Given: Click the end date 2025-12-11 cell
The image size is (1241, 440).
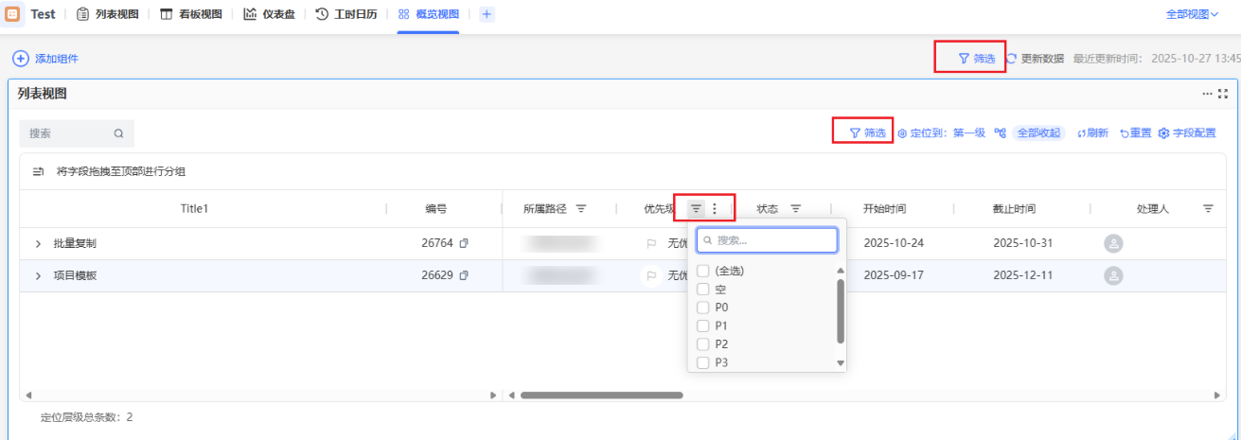Looking at the screenshot, I should 1024,276.
